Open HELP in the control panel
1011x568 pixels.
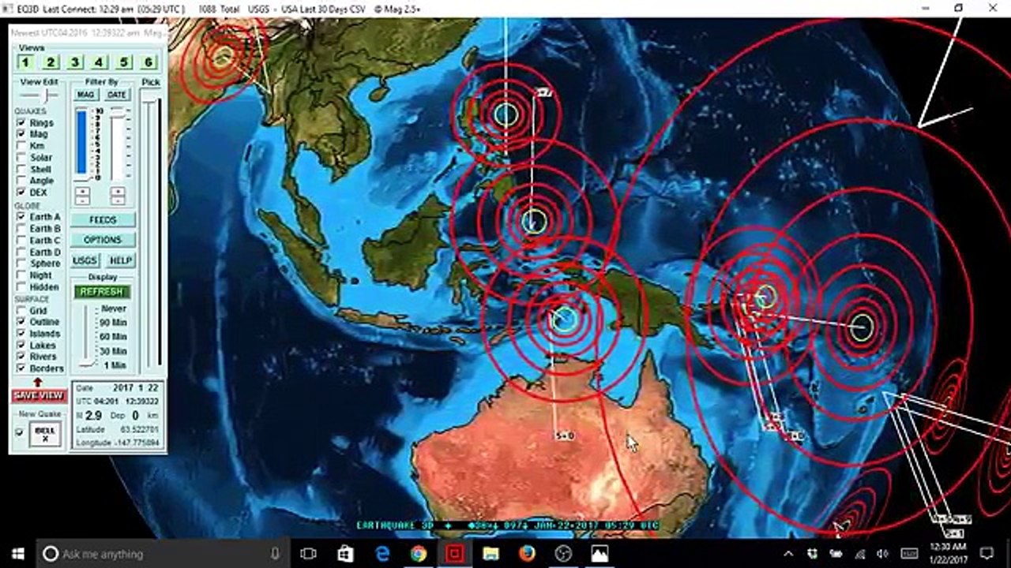(120, 260)
